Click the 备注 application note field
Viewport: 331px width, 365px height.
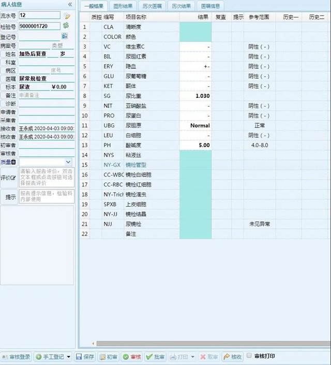47,95
